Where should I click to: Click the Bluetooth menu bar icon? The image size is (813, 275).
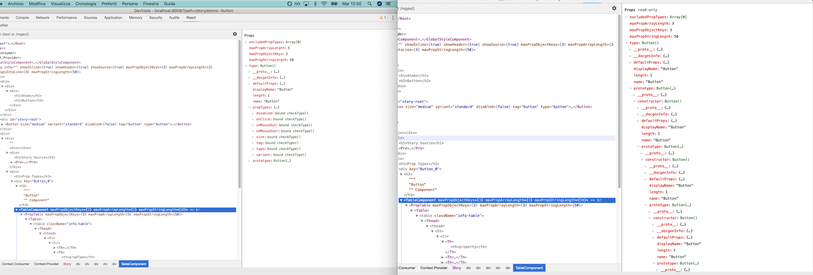315,4
